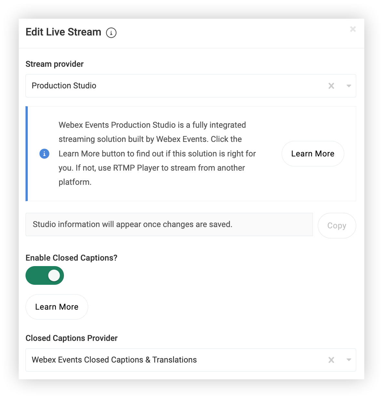Toggle Enable Closed Captions switch off

coord(45,275)
